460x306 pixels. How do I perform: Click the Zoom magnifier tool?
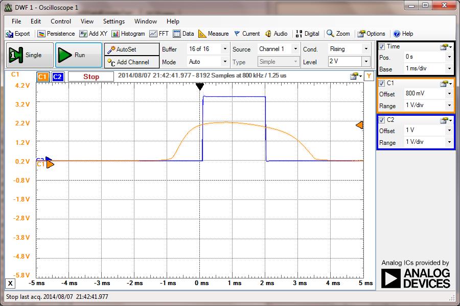[x=338, y=34]
